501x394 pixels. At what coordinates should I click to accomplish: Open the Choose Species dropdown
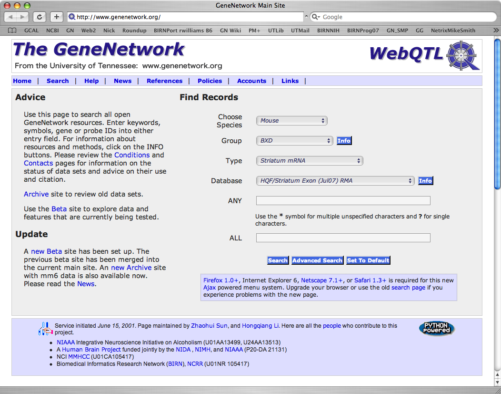point(291,121)
